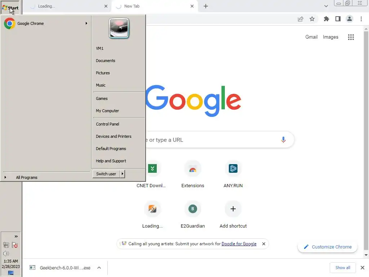The width and height of the screenshot is (369, 277).
Task: Close the Loading tab
Action: [x=106, y=6]
